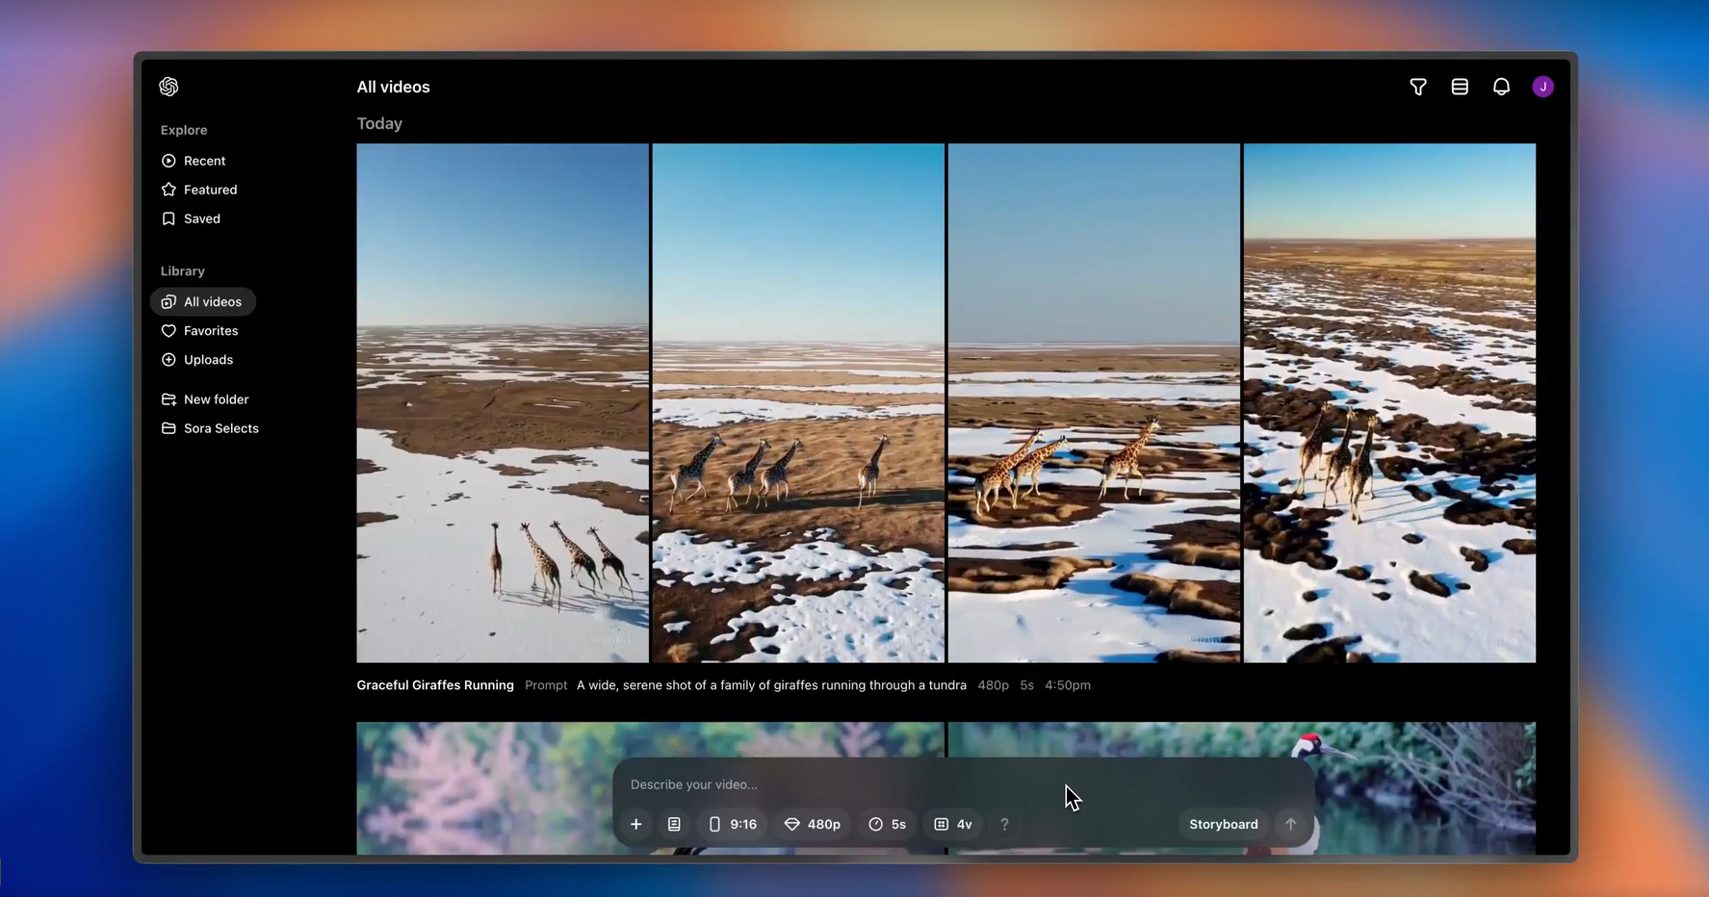Open the 480p resolution dropdown
The height and width of the screenshot is (897, 1709).
coord(813,825)
